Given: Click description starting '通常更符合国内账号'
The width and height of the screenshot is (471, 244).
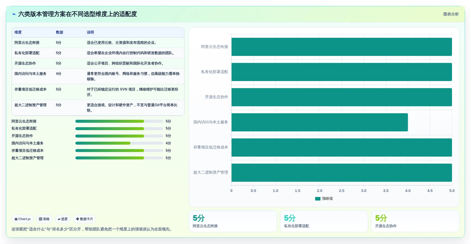Looking at the screenshot, I should pyautogui.click(x=133, y=76).
